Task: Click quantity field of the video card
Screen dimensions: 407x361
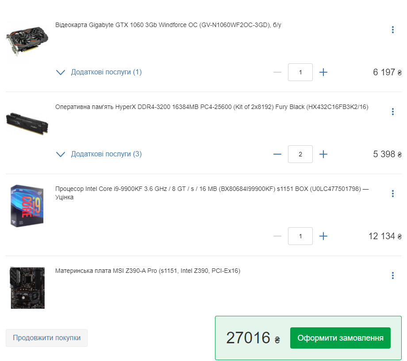Action: pos(300,72)
